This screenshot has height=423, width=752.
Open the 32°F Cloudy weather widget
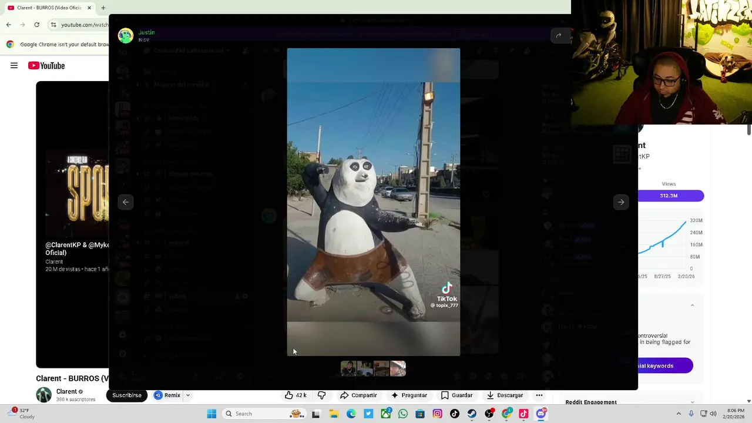point(21,414)
